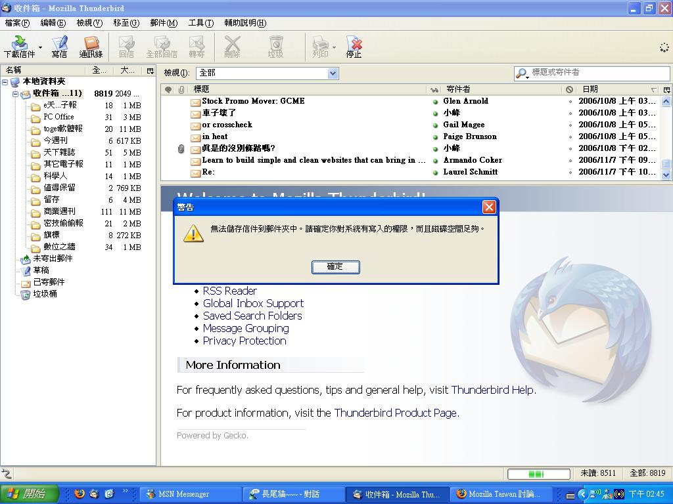Open the Global Inbox Support link
The width and height of the screenshot is (673, 504).
point(253,303)
